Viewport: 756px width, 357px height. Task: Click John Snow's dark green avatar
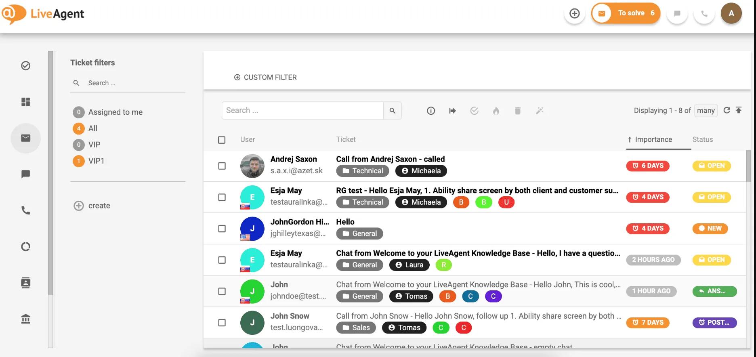click(x=252, y=323)
